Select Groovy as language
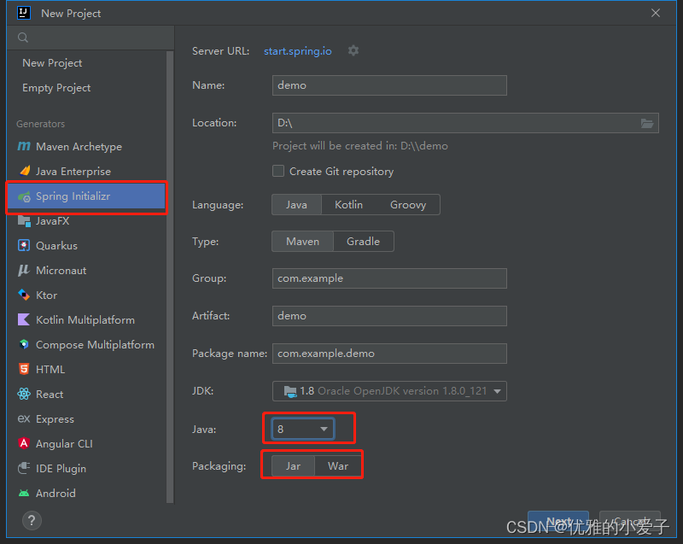The height and width of the screenshot is (544, 683). click(x=408, y=205)
